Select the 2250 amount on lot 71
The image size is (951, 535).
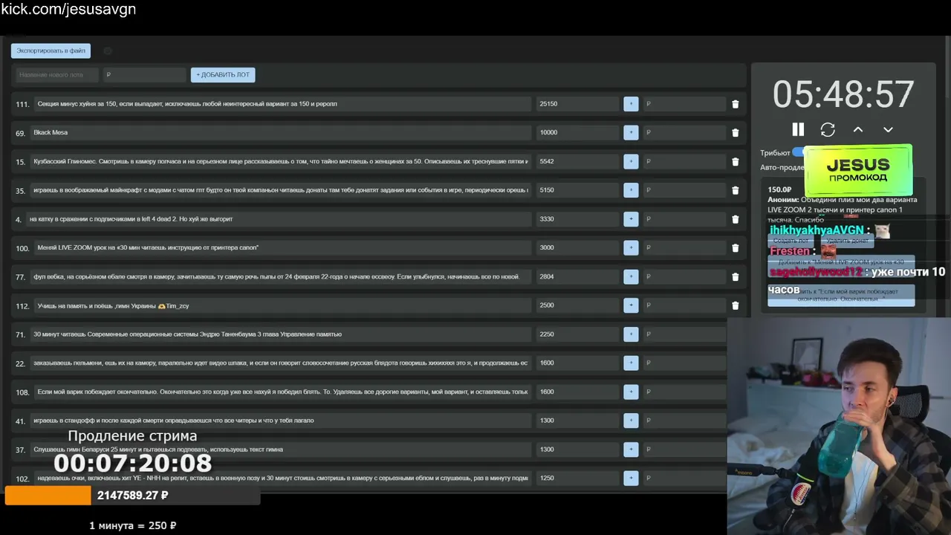[577, 334]
